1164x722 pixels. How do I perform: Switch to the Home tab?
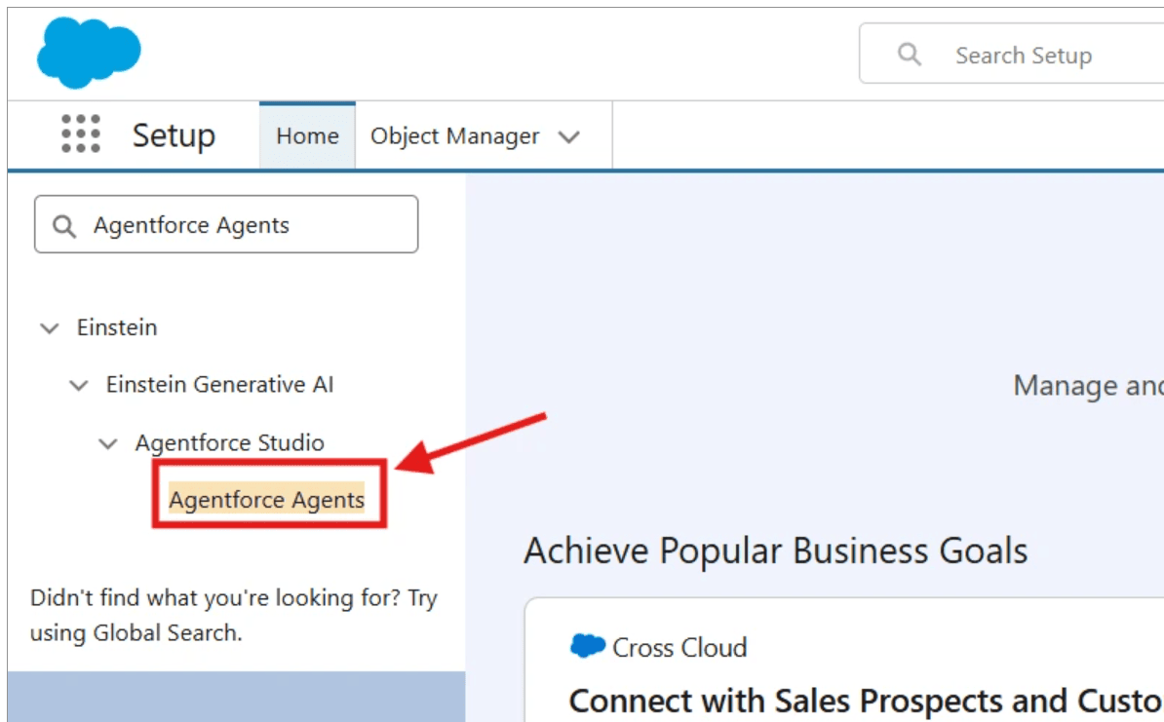tap(306, 135)
